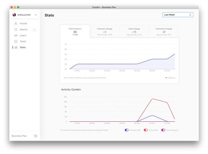Expand the orahuunnter account chevron
This screenshot has height=154, width=208.
[x=36, y=15]
